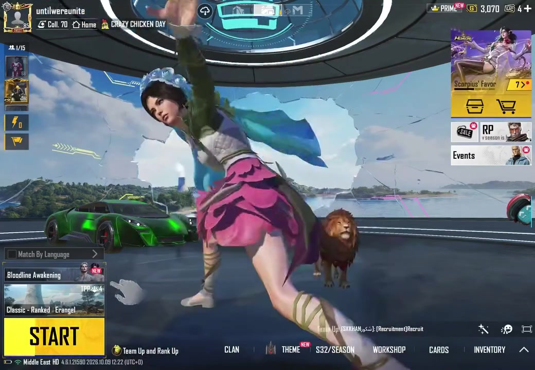Image resolution: width=535 pixels, height=370 pixels.
Task: Click the SALE tag icon
Action: tap(465, 132)
